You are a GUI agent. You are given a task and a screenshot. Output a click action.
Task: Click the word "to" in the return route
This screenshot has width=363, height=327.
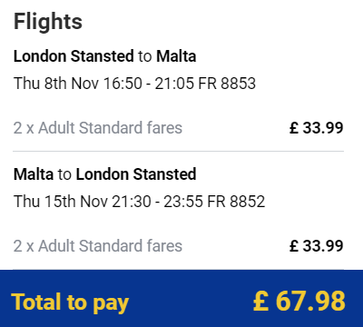click(64, 174)
